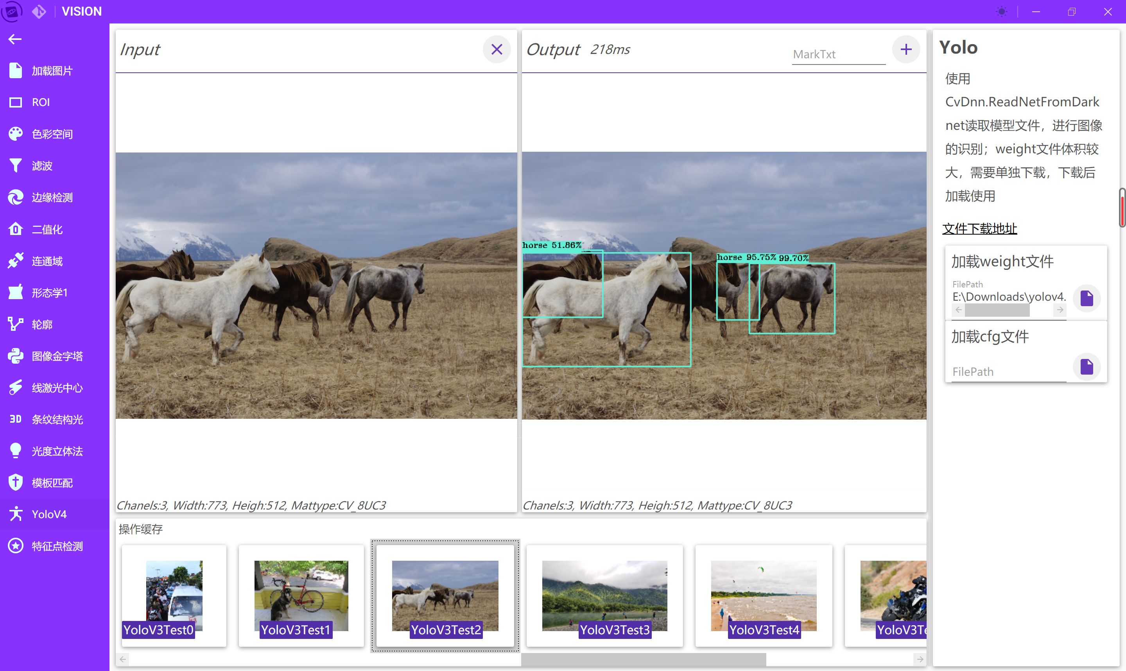Click the back arrow in the sidebar
The height and width of the screenshot is (671, 1126).
point(15,39)
